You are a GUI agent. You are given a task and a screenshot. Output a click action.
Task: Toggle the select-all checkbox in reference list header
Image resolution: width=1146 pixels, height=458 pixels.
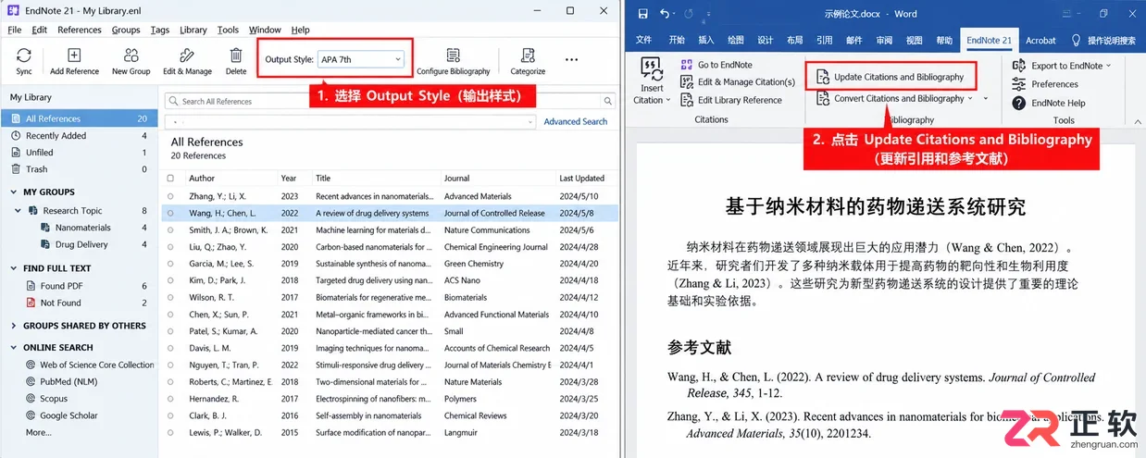170,179
